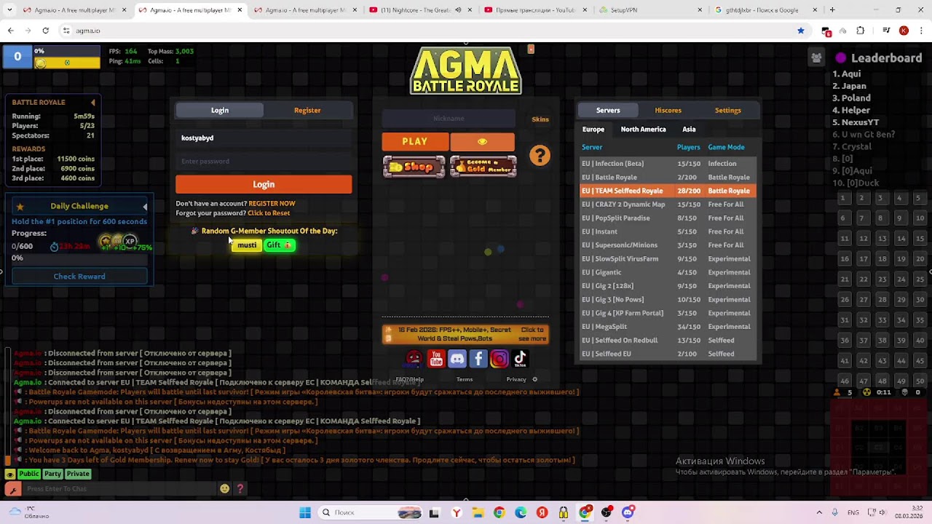The height and width of the screenshot is (524, 932).
Task: Toggle the Public chat channel
Action: [x=28, y=474]
